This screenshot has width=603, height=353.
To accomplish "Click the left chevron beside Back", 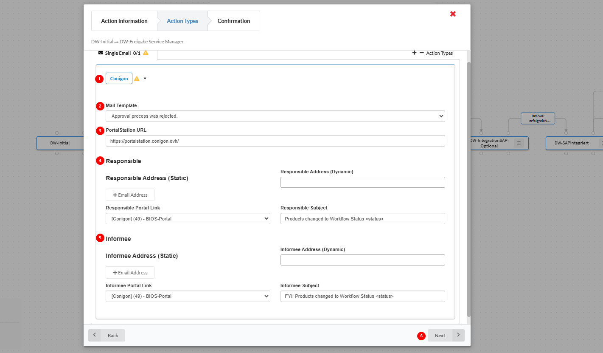I will (94, 335).
